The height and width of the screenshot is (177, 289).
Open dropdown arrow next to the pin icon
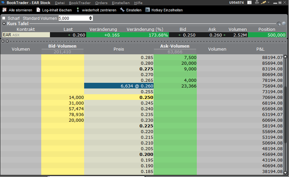pos(269,3)
